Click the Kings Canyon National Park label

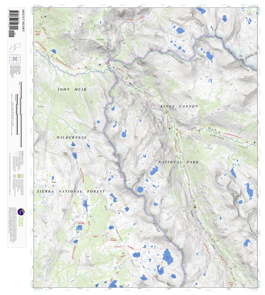coord(180,106)
